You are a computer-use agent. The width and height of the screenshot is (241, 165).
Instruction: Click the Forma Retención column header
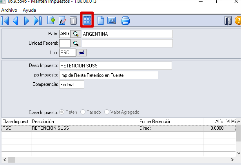(171, 121)
